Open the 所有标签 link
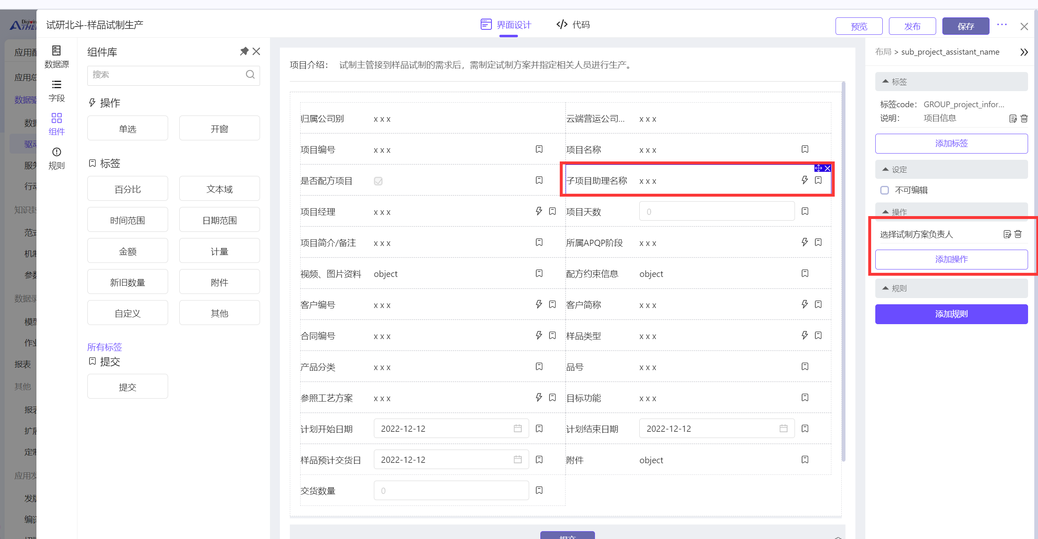1038x539 pixels. (x=104, y=347)
